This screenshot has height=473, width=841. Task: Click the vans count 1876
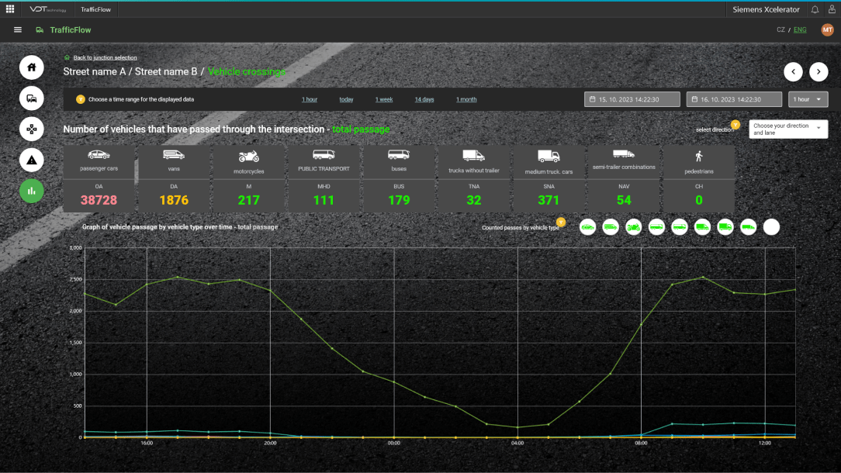[x=174, y=200]
